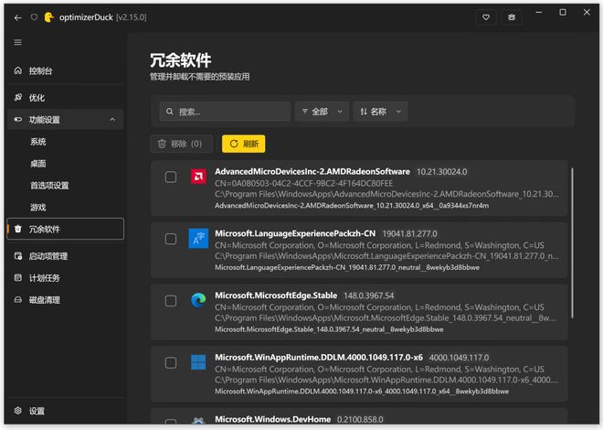Check the LanguageExperiencePackzh-CN checkbox
The height and width of the screenshot is (430, 603).
pyautogui.click(x=171, y=239)
